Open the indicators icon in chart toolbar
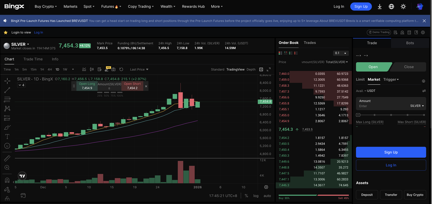 point(84,69)
